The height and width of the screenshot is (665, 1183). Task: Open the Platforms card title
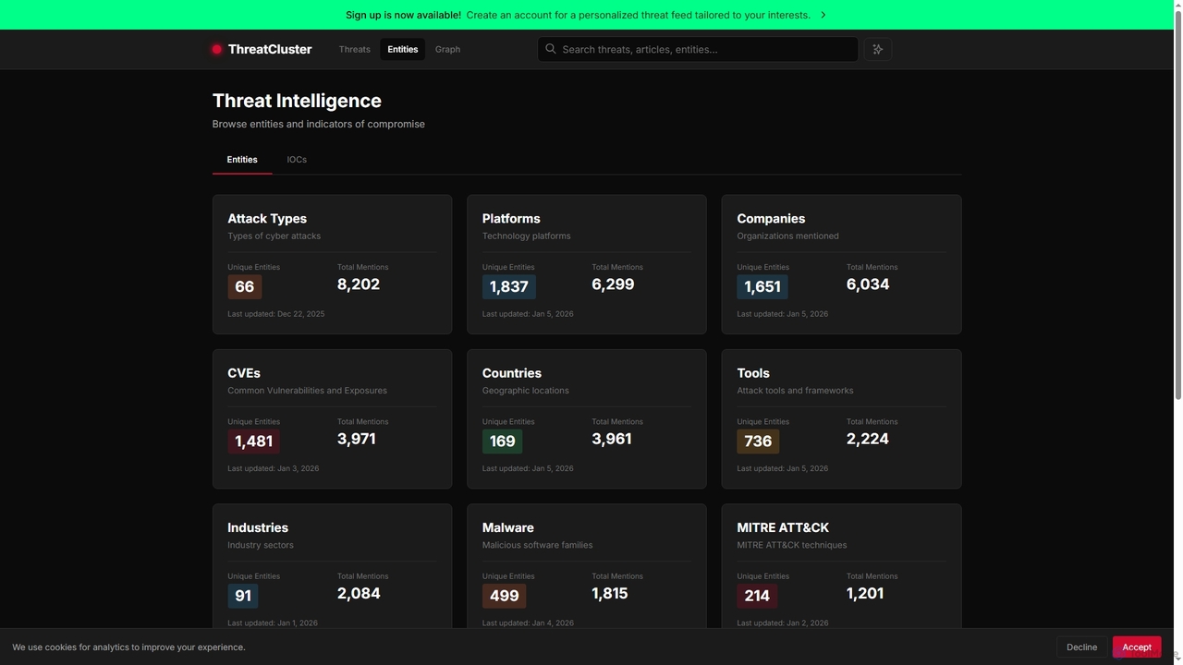pyautogui.click(x=511, y=219)
